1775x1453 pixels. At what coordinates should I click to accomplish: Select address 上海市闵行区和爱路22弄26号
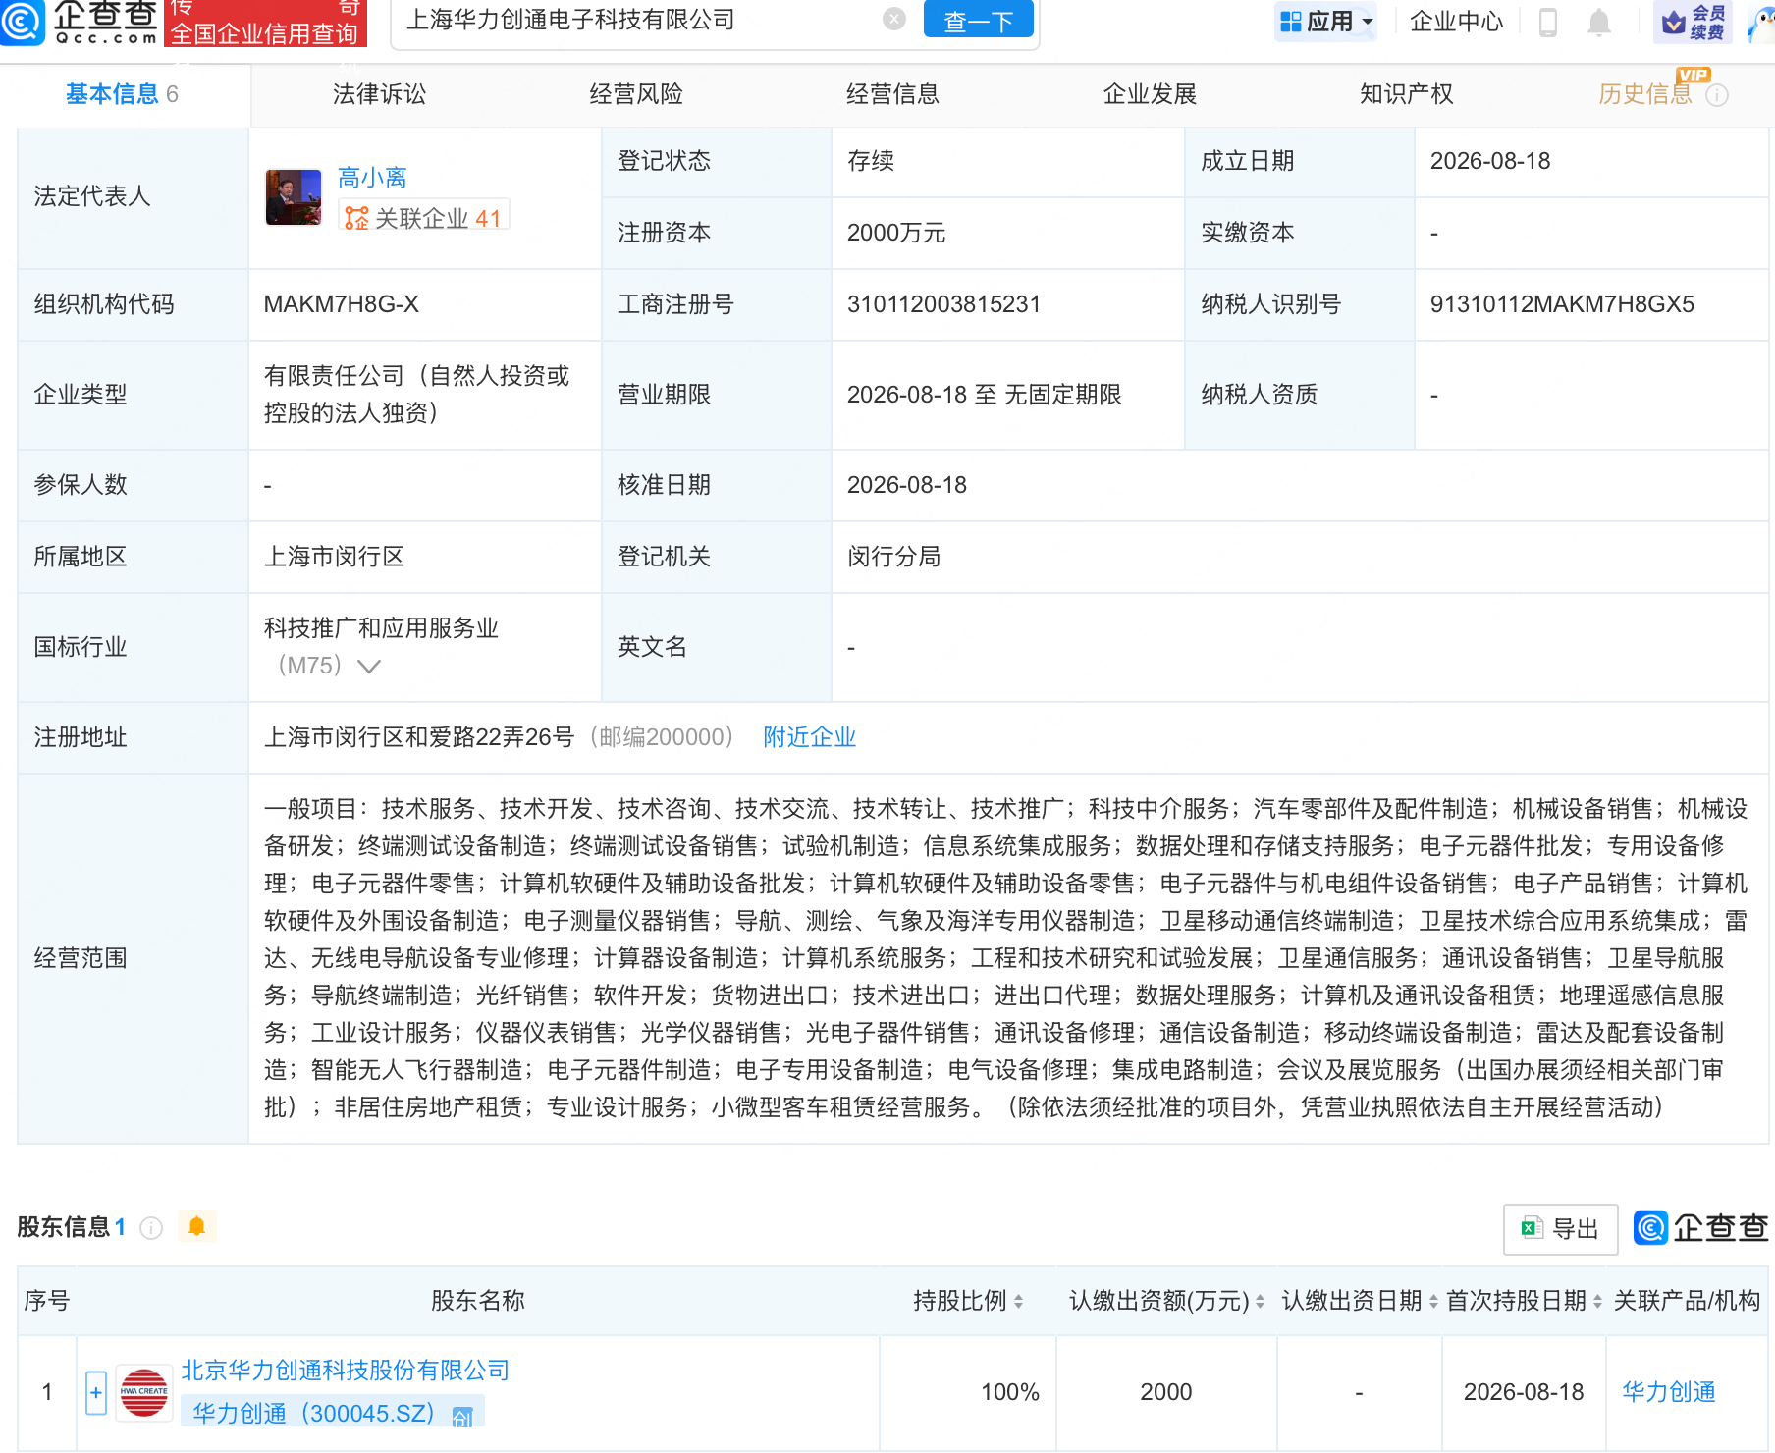[419, 737]
